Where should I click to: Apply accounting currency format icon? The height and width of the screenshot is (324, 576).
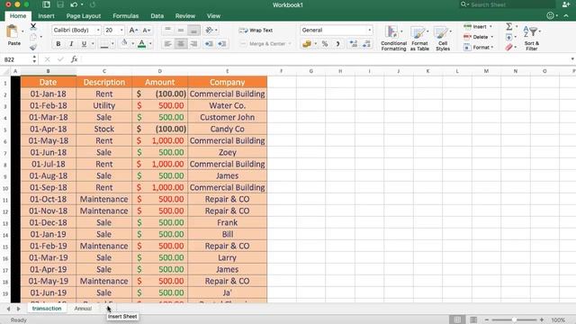pyautogui.click(x=307, y=44)
